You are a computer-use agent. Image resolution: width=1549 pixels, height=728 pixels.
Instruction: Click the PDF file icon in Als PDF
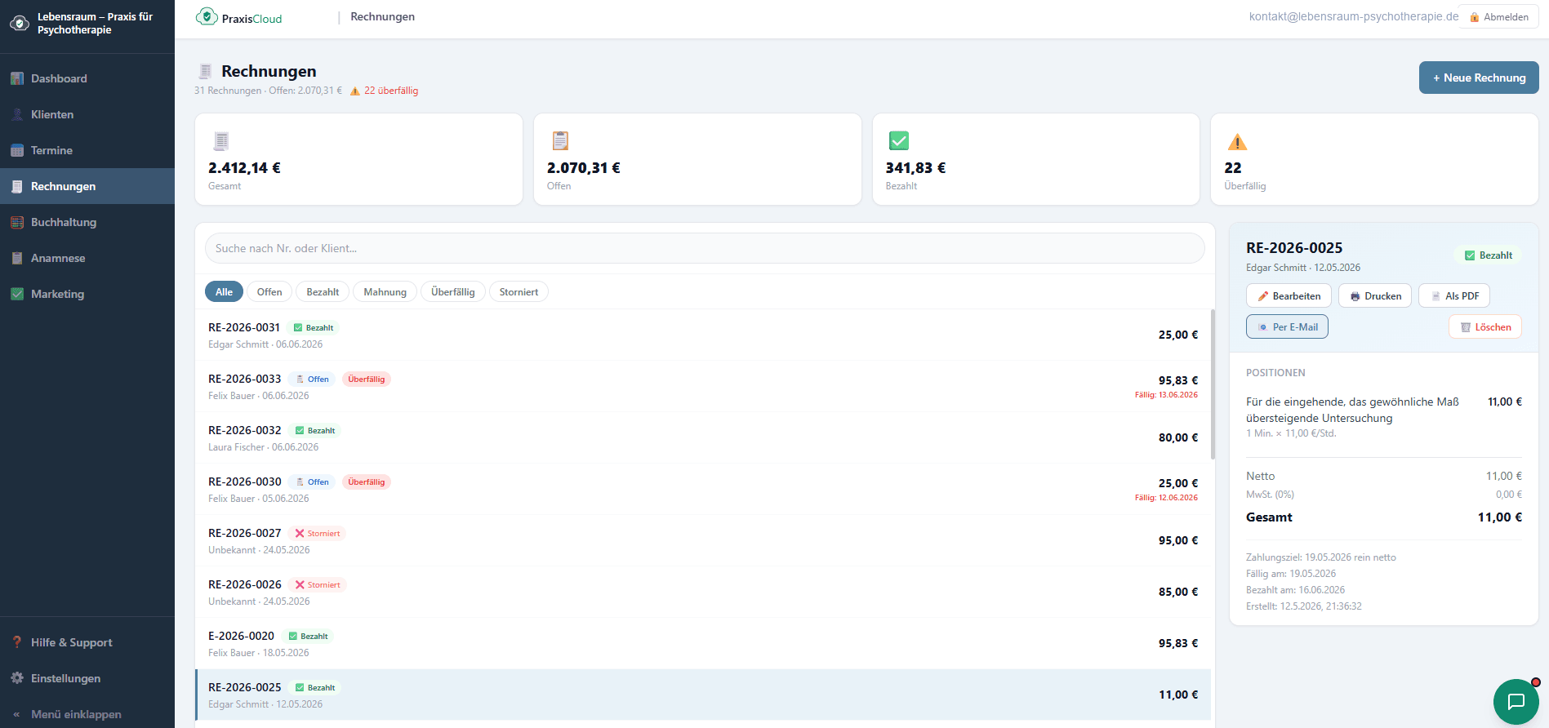coord(1435,296)
